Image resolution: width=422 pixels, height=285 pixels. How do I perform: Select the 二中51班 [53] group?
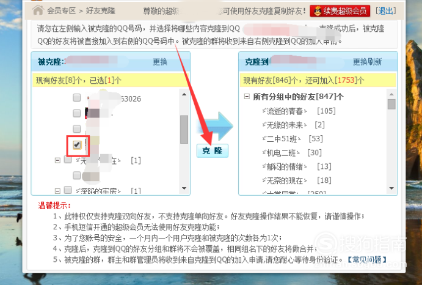(293, 139)
